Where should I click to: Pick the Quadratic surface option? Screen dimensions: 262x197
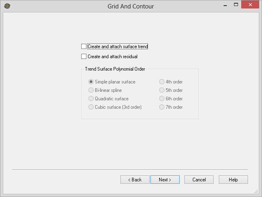(91, 99)
